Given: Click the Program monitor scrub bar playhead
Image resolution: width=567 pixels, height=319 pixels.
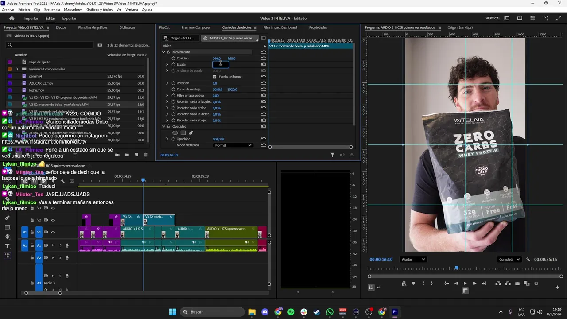Looking at the screenshot, I should (x=457, y=268).
